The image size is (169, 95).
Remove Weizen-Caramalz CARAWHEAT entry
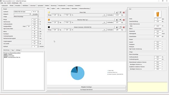pyautogui.click(x=124, y=27)
